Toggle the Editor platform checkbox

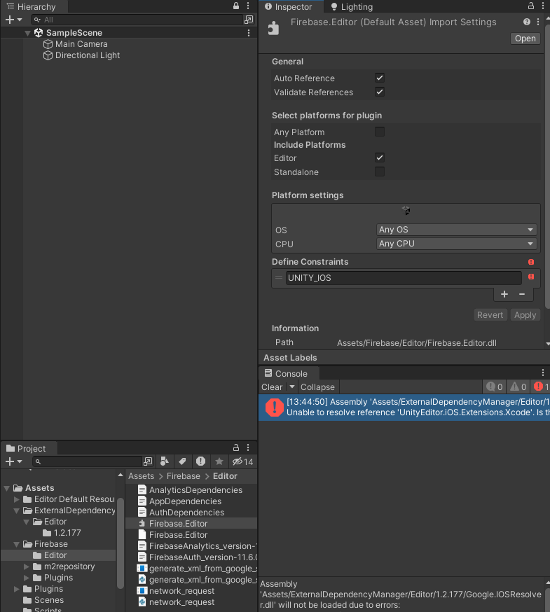tap(379, 158)
